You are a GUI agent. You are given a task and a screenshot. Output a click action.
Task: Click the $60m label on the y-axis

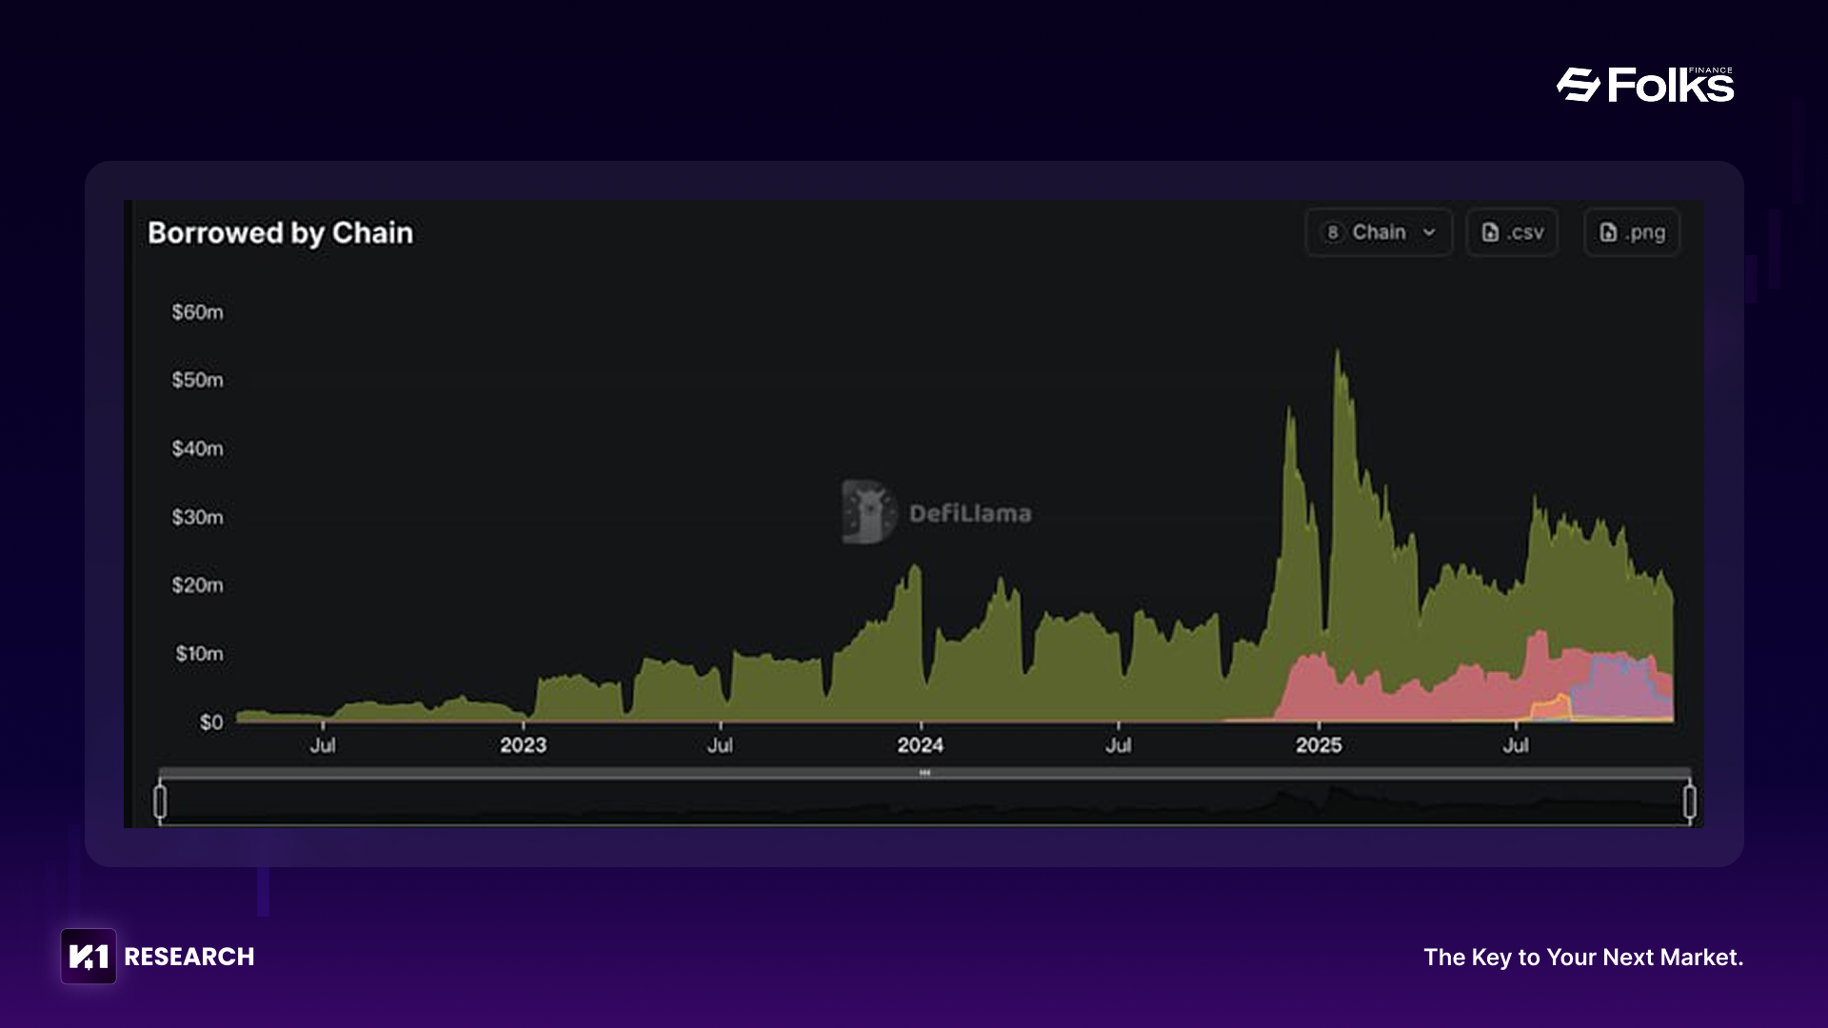197,312
